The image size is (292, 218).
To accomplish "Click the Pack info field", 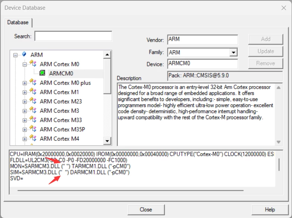I will click(x=225, y=76).
